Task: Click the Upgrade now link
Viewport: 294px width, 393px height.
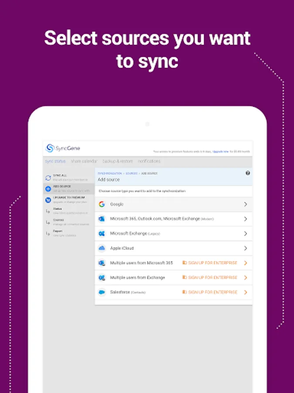Action: pyautogui.click(x=220, y=152)
